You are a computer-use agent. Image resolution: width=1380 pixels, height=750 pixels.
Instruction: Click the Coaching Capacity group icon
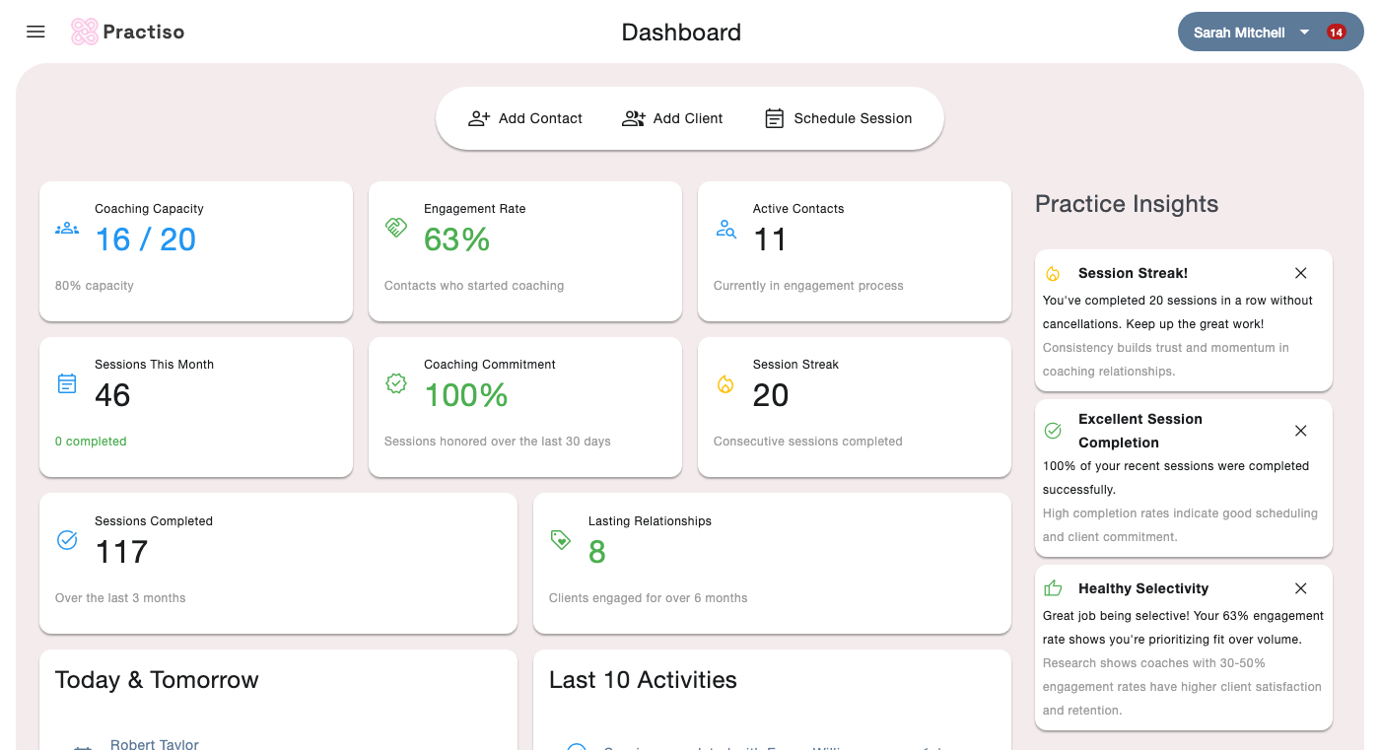coord(67,229)
